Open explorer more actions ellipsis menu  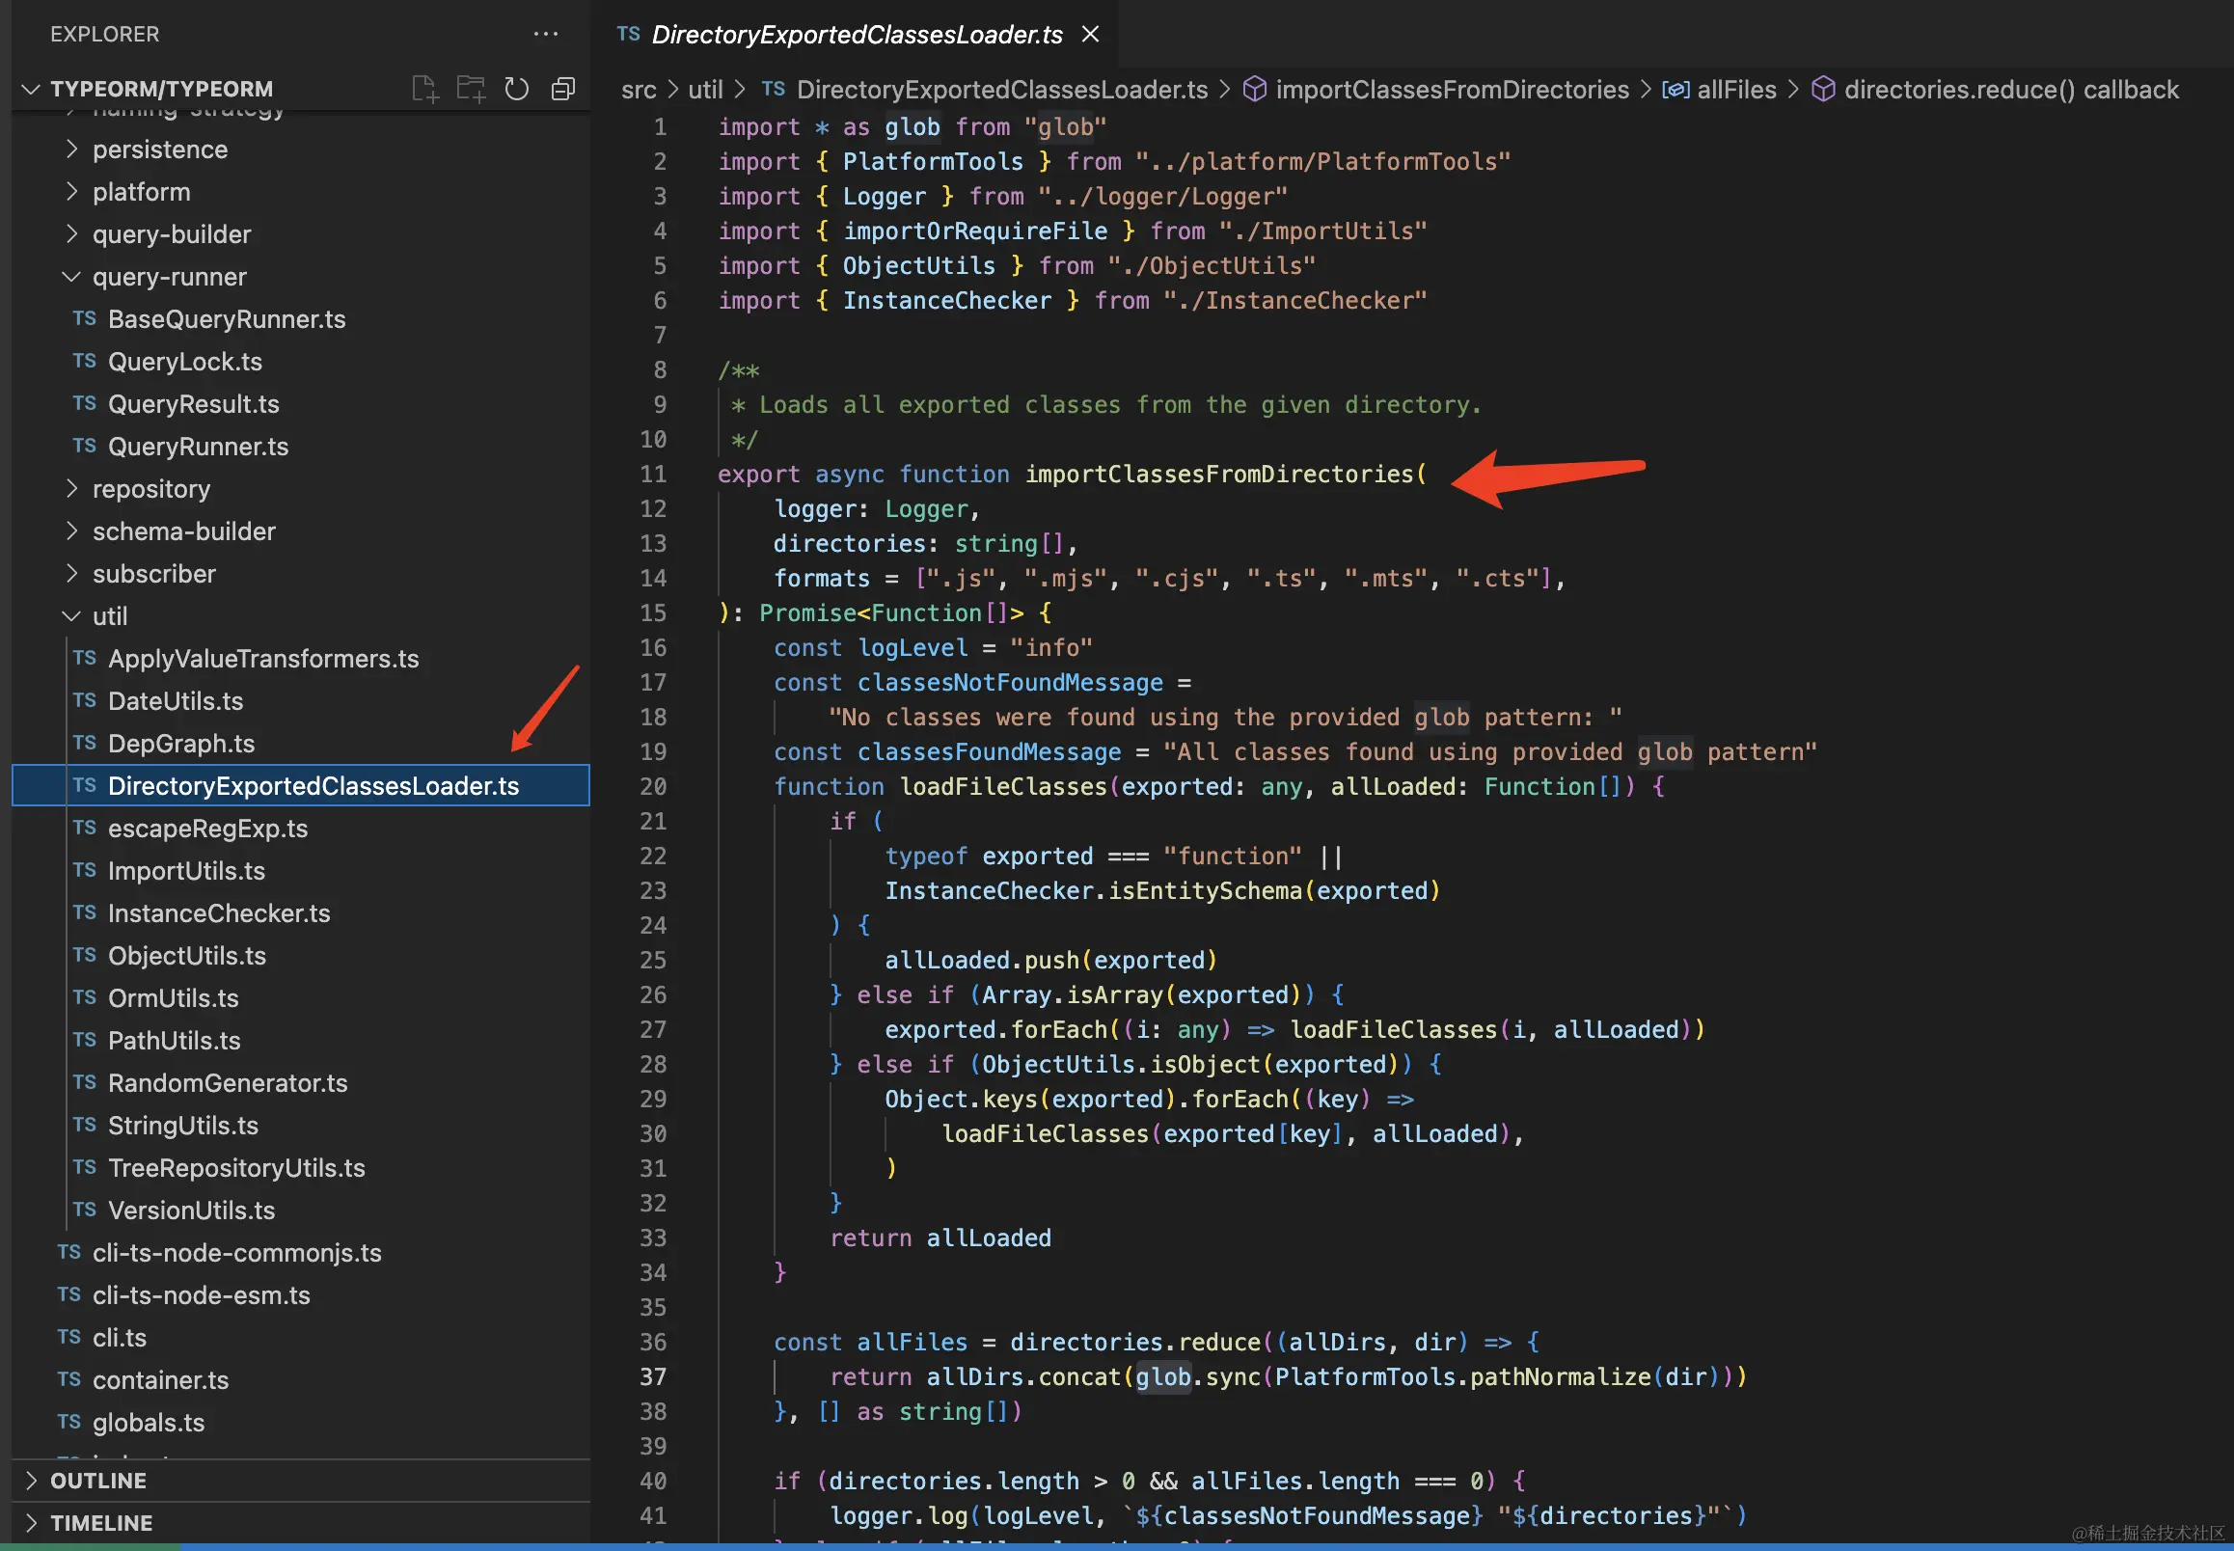coord(546,34)
